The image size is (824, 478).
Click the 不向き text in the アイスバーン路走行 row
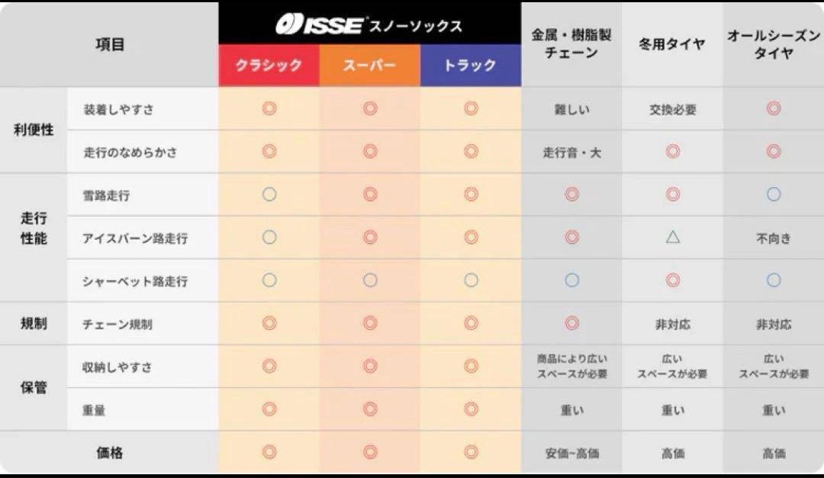(x=773, y=238)
